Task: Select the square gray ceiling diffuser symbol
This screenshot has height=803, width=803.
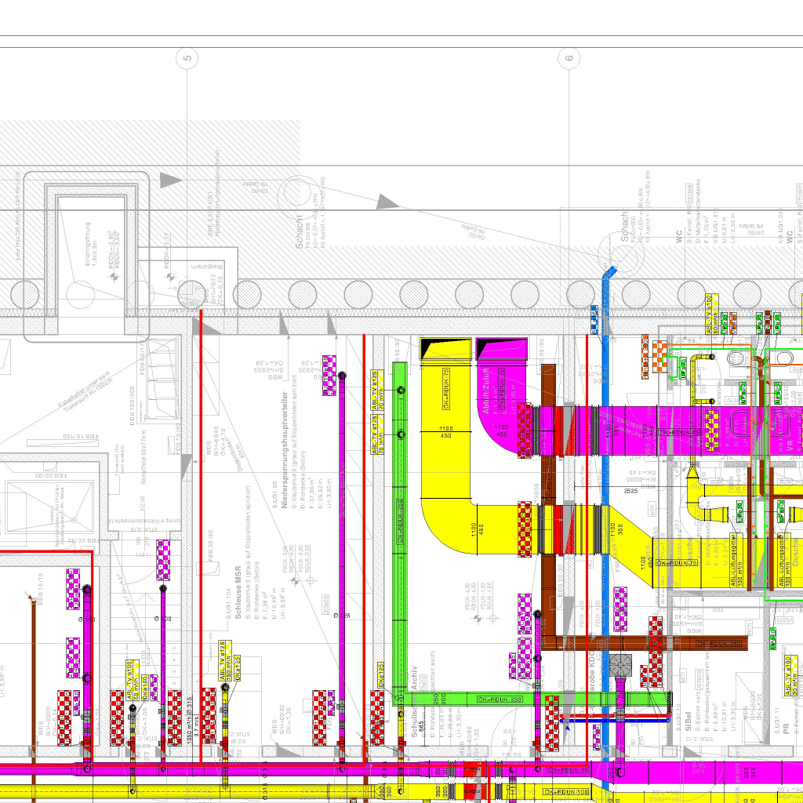Action: (620, 665)
